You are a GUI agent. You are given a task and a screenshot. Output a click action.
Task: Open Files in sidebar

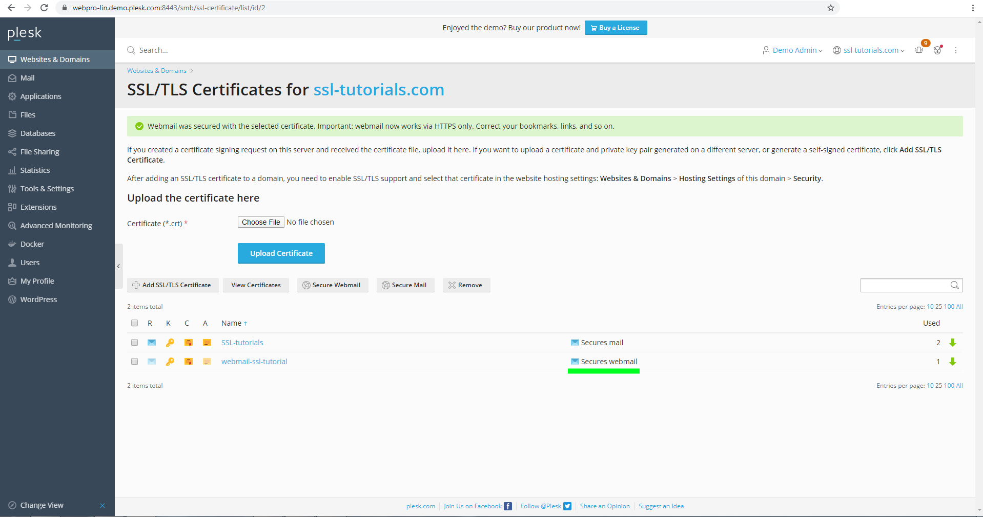tap(57, 115)
